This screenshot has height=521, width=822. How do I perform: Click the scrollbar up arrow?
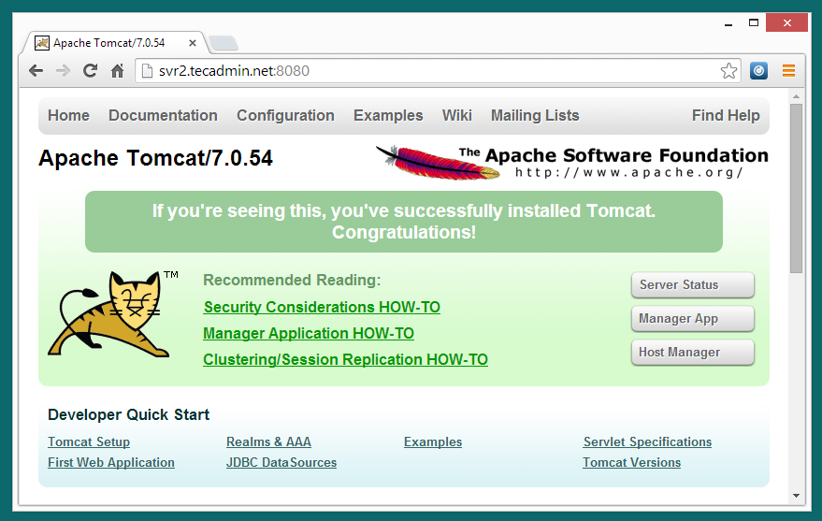pos(797,96)
